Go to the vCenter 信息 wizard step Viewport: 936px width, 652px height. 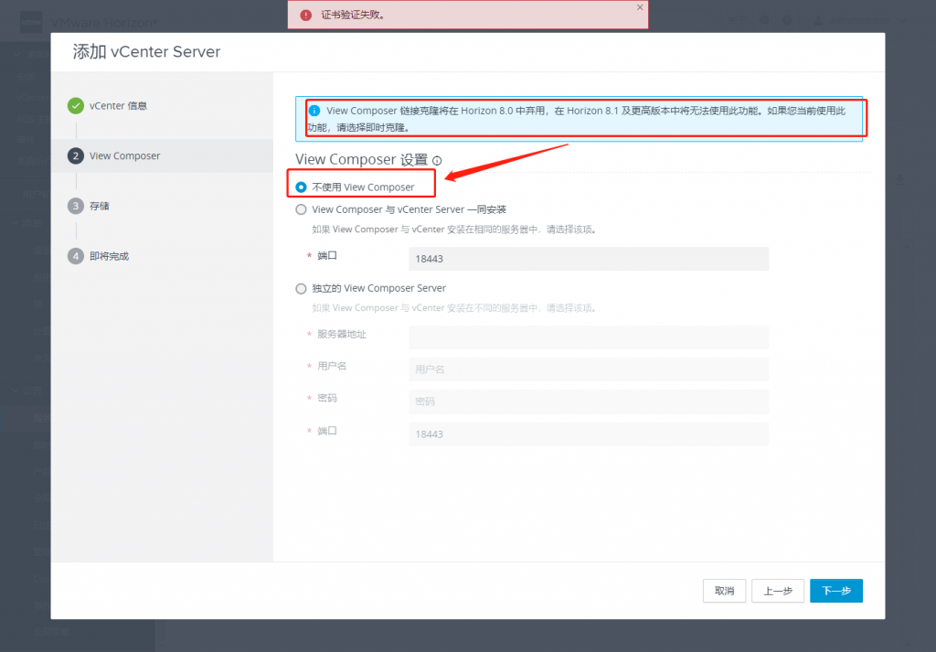tap(118, 106)
